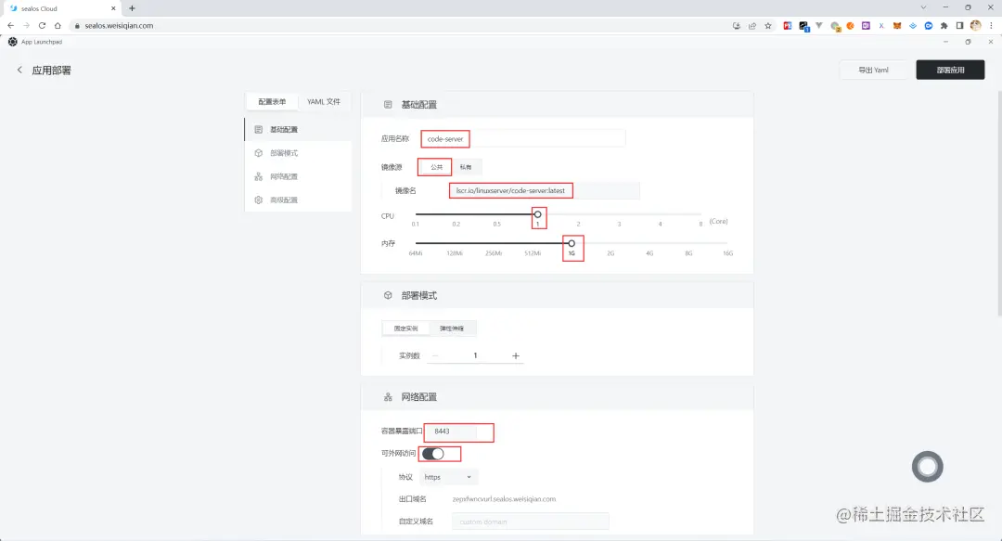Select 高级配置 in the sidebar
This screenshot has height=541, width=1002.
click(298, 200)
